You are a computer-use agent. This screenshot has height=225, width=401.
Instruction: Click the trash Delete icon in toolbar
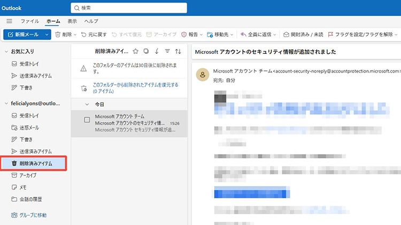(58, 35)
